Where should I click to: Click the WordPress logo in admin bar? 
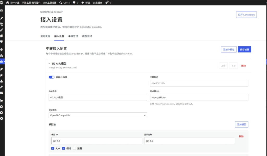pos(2,3)
